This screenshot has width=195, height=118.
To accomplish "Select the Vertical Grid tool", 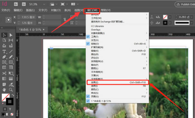I will point(11,67).
